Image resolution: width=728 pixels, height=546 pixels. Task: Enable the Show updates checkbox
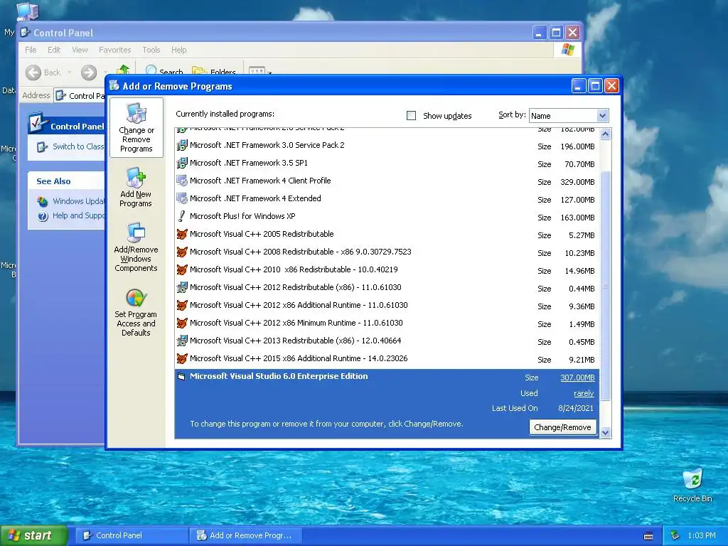point(412,116)
